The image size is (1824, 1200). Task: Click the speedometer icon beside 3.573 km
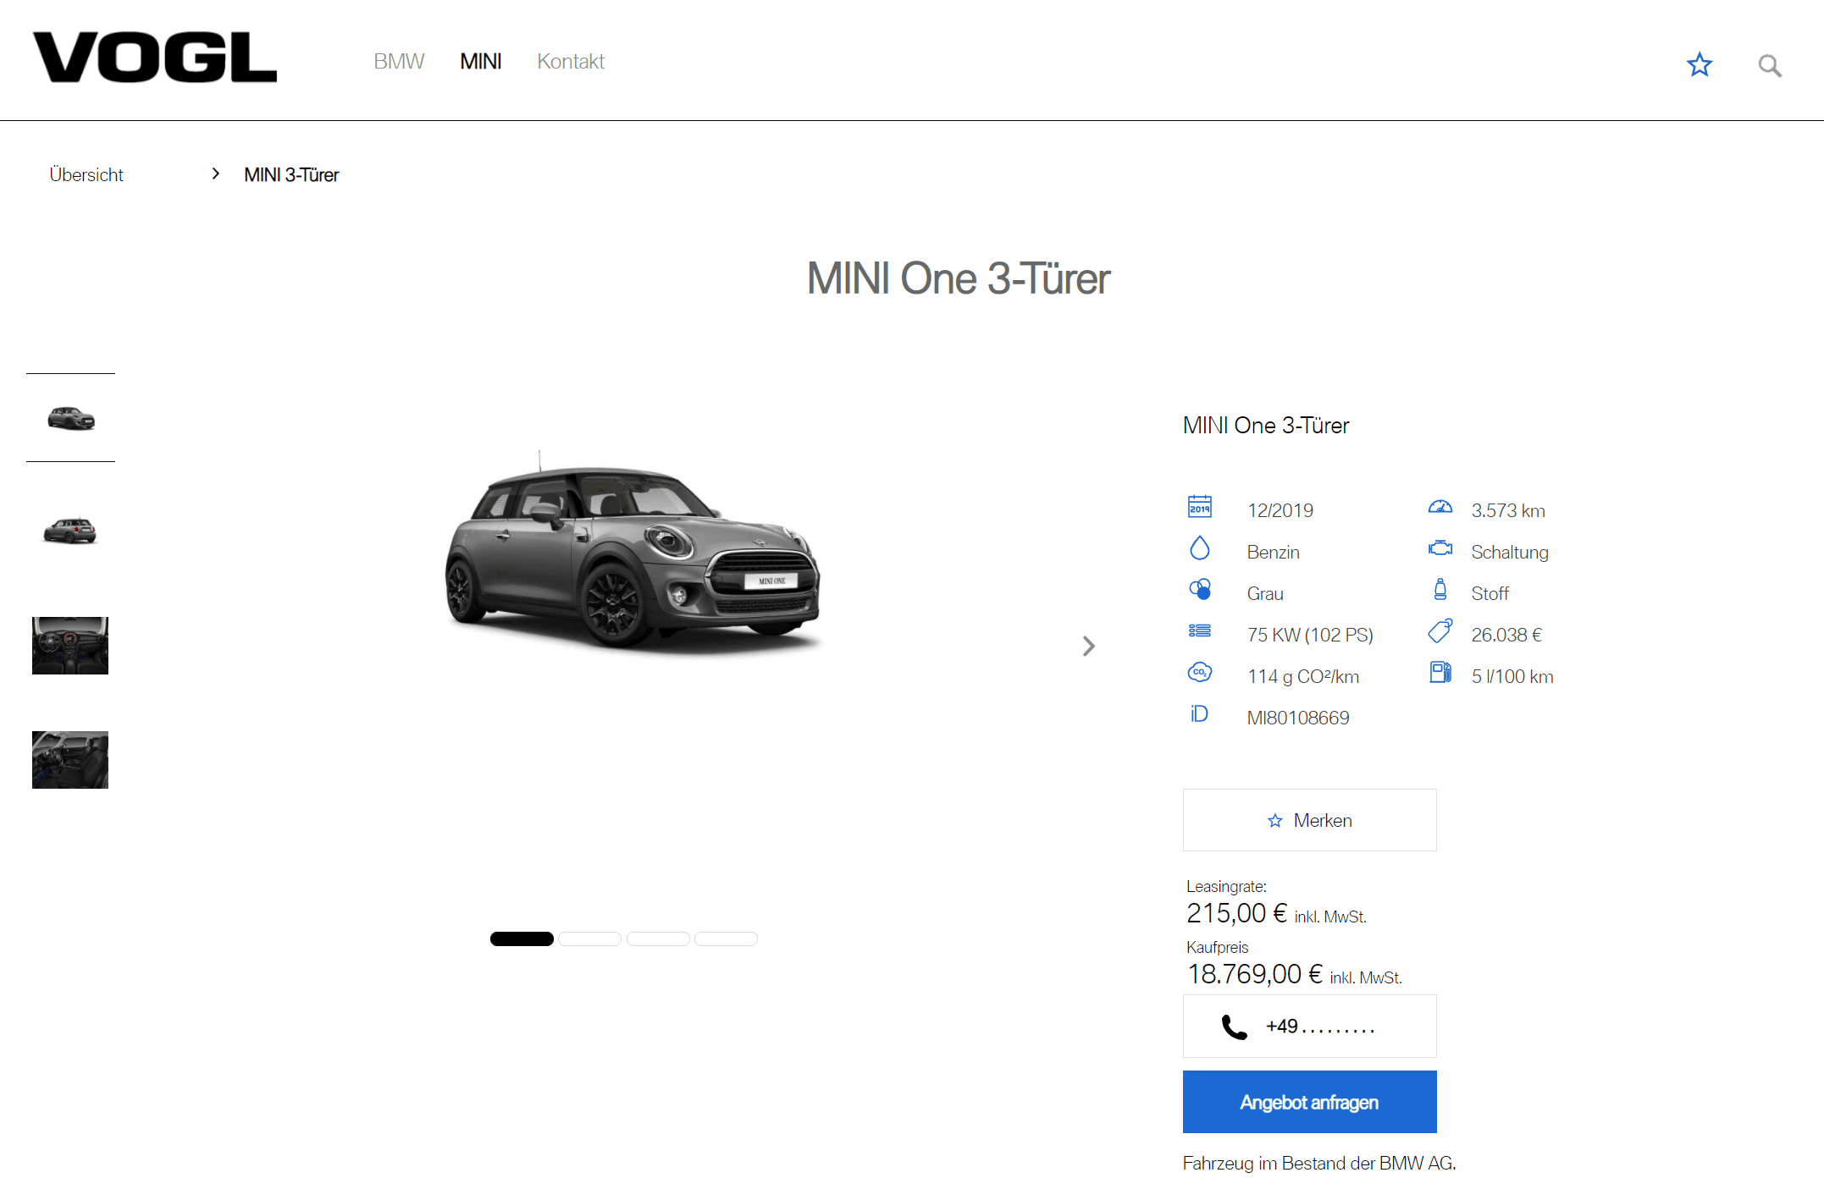point(1440,507)
